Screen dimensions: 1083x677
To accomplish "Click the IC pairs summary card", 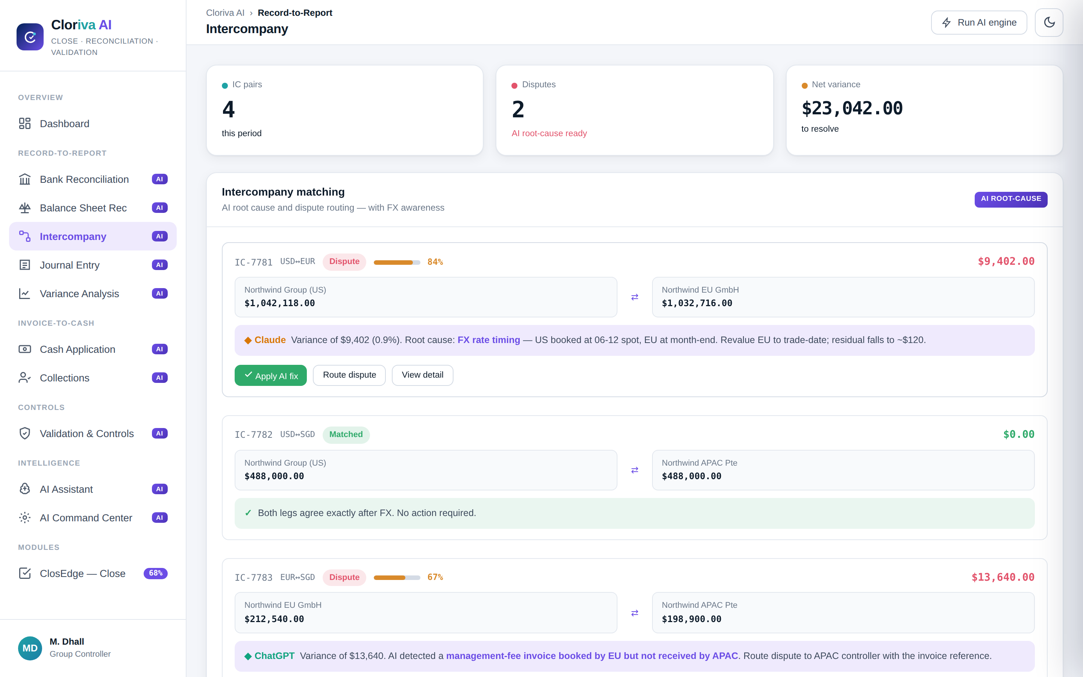I will [344, 111].
